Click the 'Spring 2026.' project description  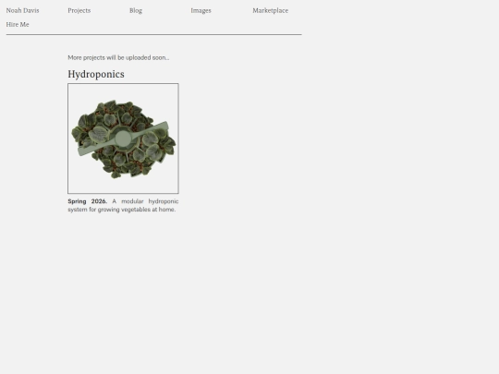123,205
